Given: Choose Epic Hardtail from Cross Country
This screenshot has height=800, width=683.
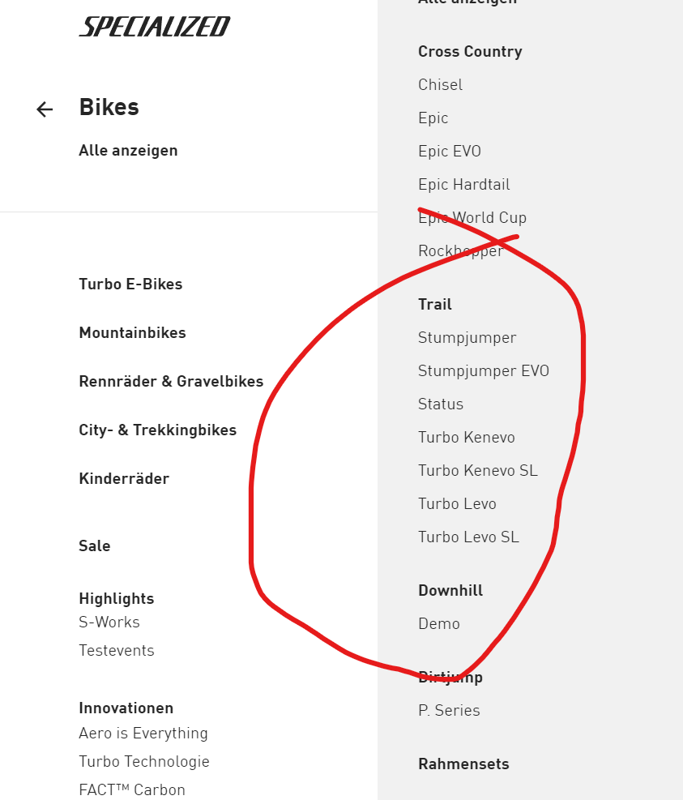Looking at the screenshot, I should point(464,185).
